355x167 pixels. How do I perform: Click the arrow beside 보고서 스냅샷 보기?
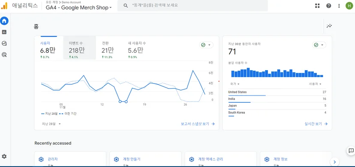(213, 124)
